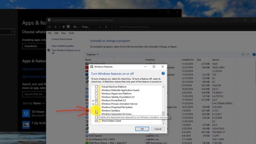The width and height of the screenshot is (256, 144).
Task: Refresh the Programs and Features address bar
Action: [x=106, y=27]
